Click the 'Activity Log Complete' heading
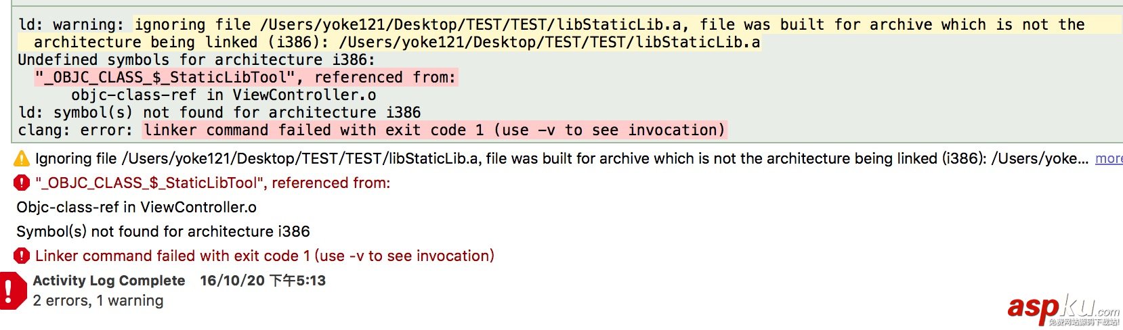The height and width of the screenshot is (330, 1123). [108, 281]
